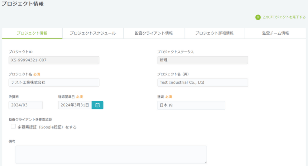
Task: Focus the Test Industrial Co., Ltd field
Action: pyautogui.click(x=202, y=82)
